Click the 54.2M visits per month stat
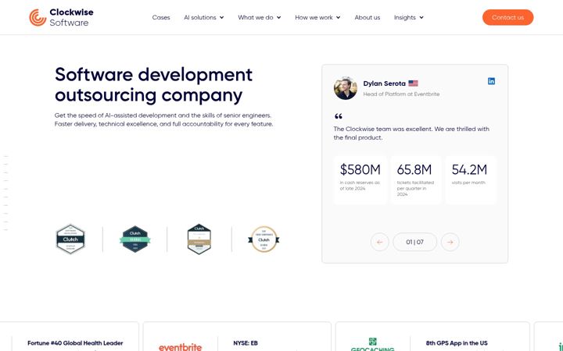 click(471, 180)
